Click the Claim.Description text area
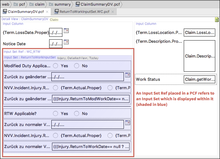220x159 pixels. (200, 56)
